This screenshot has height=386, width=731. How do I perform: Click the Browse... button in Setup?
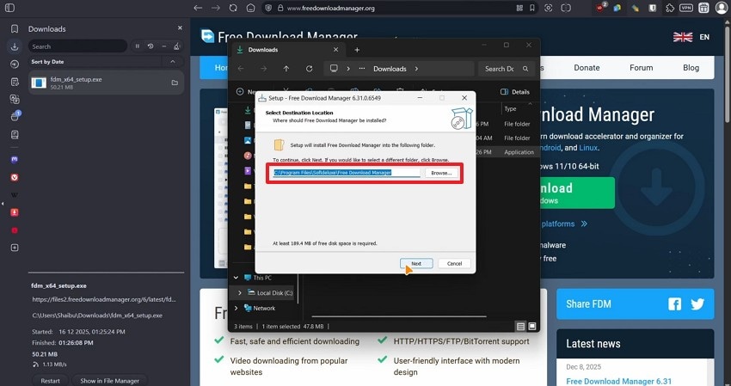pos(441,173)
